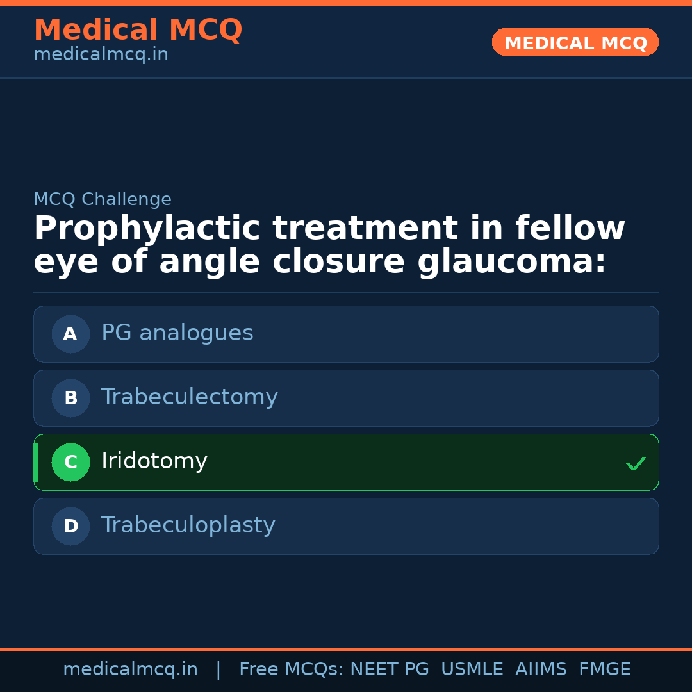This screenshot has width=692, height=692.
Task: Click the USMLE footer item
Action: 472,670
